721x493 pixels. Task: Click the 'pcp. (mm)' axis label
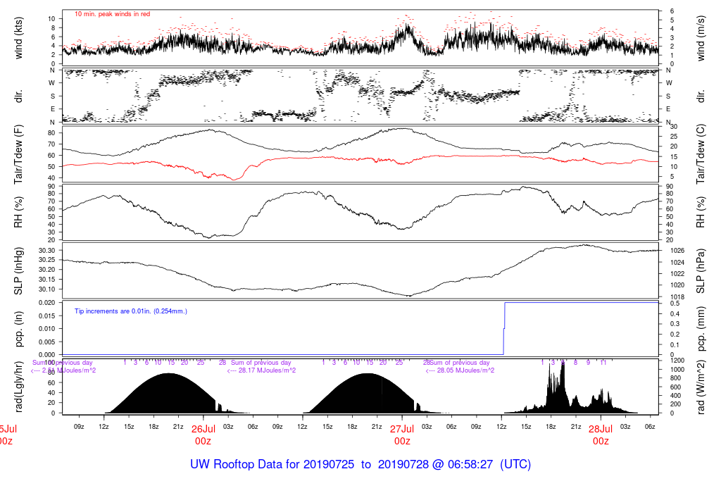(701, 329)
